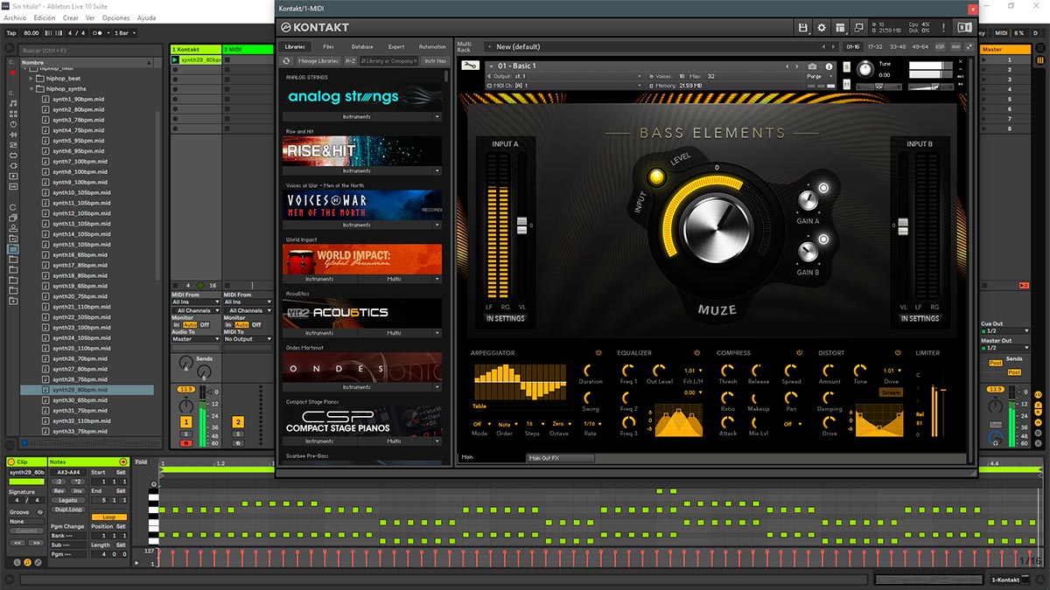Click the Gain B knob

808,253
